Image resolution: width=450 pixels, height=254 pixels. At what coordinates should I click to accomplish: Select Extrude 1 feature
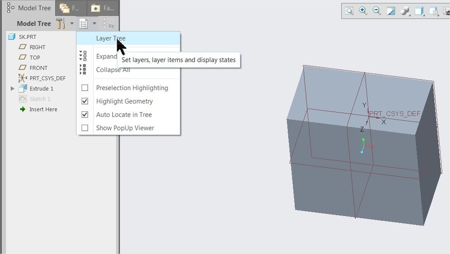[x=41, y=88]
